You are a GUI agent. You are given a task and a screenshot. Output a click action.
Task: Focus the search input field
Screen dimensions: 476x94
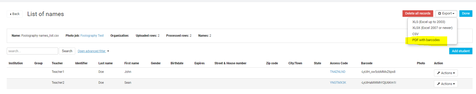click(x=32, y=51)
